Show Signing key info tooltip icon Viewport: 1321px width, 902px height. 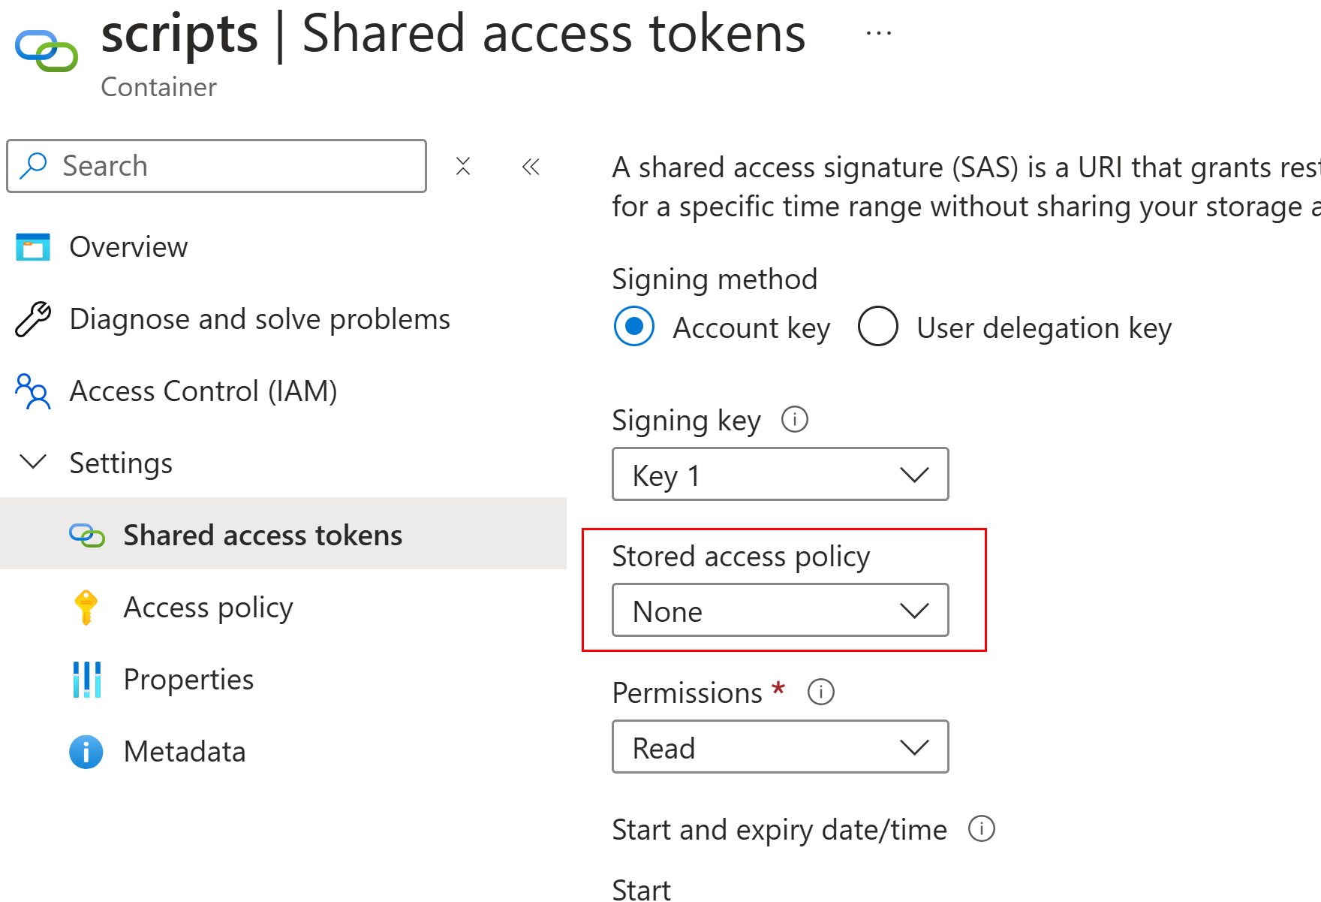795,419
